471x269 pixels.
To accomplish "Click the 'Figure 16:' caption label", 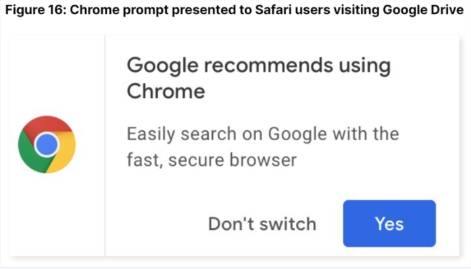I will pyautogui.click(x=36, y=10).
